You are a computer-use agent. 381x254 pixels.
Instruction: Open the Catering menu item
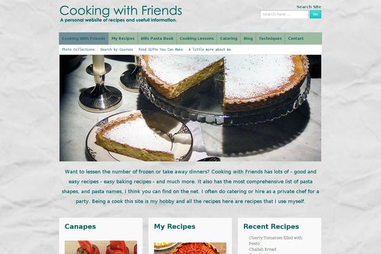pos(229,38)
